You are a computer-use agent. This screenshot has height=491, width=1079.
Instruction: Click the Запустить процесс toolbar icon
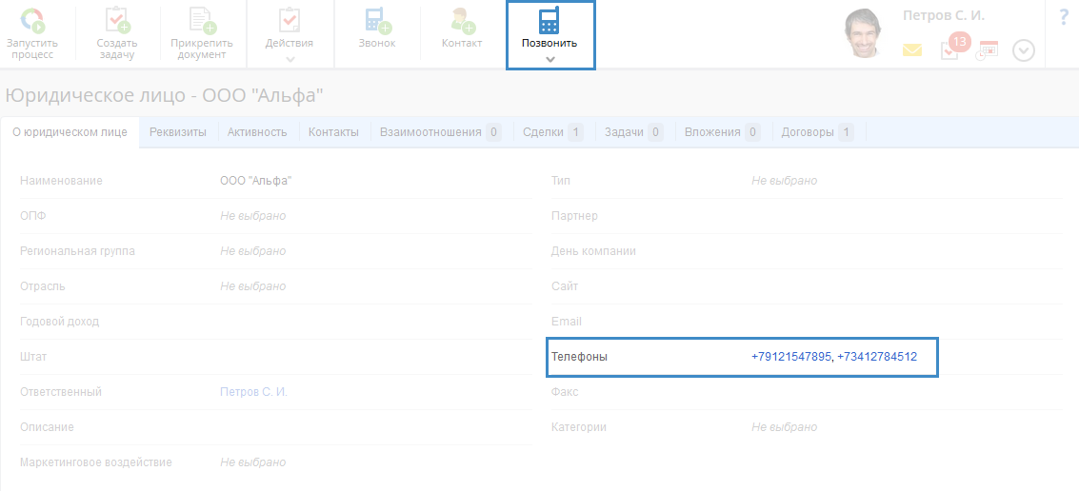32,23
